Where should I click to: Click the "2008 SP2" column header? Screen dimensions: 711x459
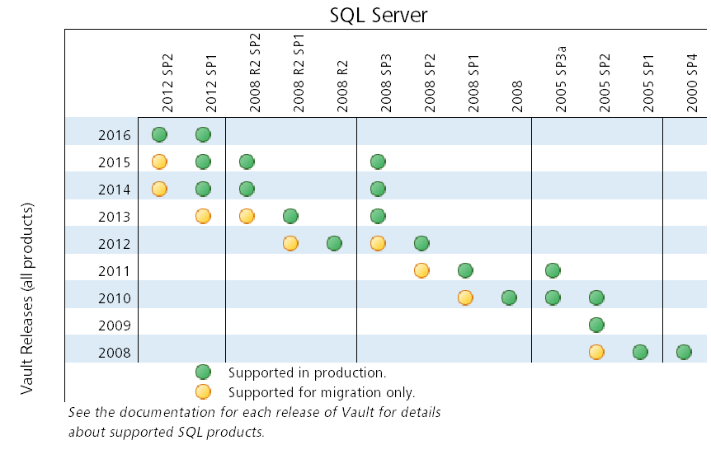pyautogui.click(x=430, y=83)
